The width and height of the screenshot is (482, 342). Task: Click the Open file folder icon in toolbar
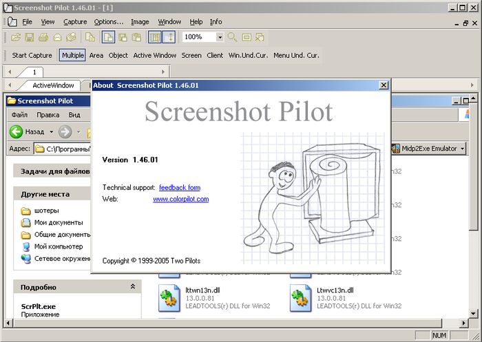(x=16, y=37)
